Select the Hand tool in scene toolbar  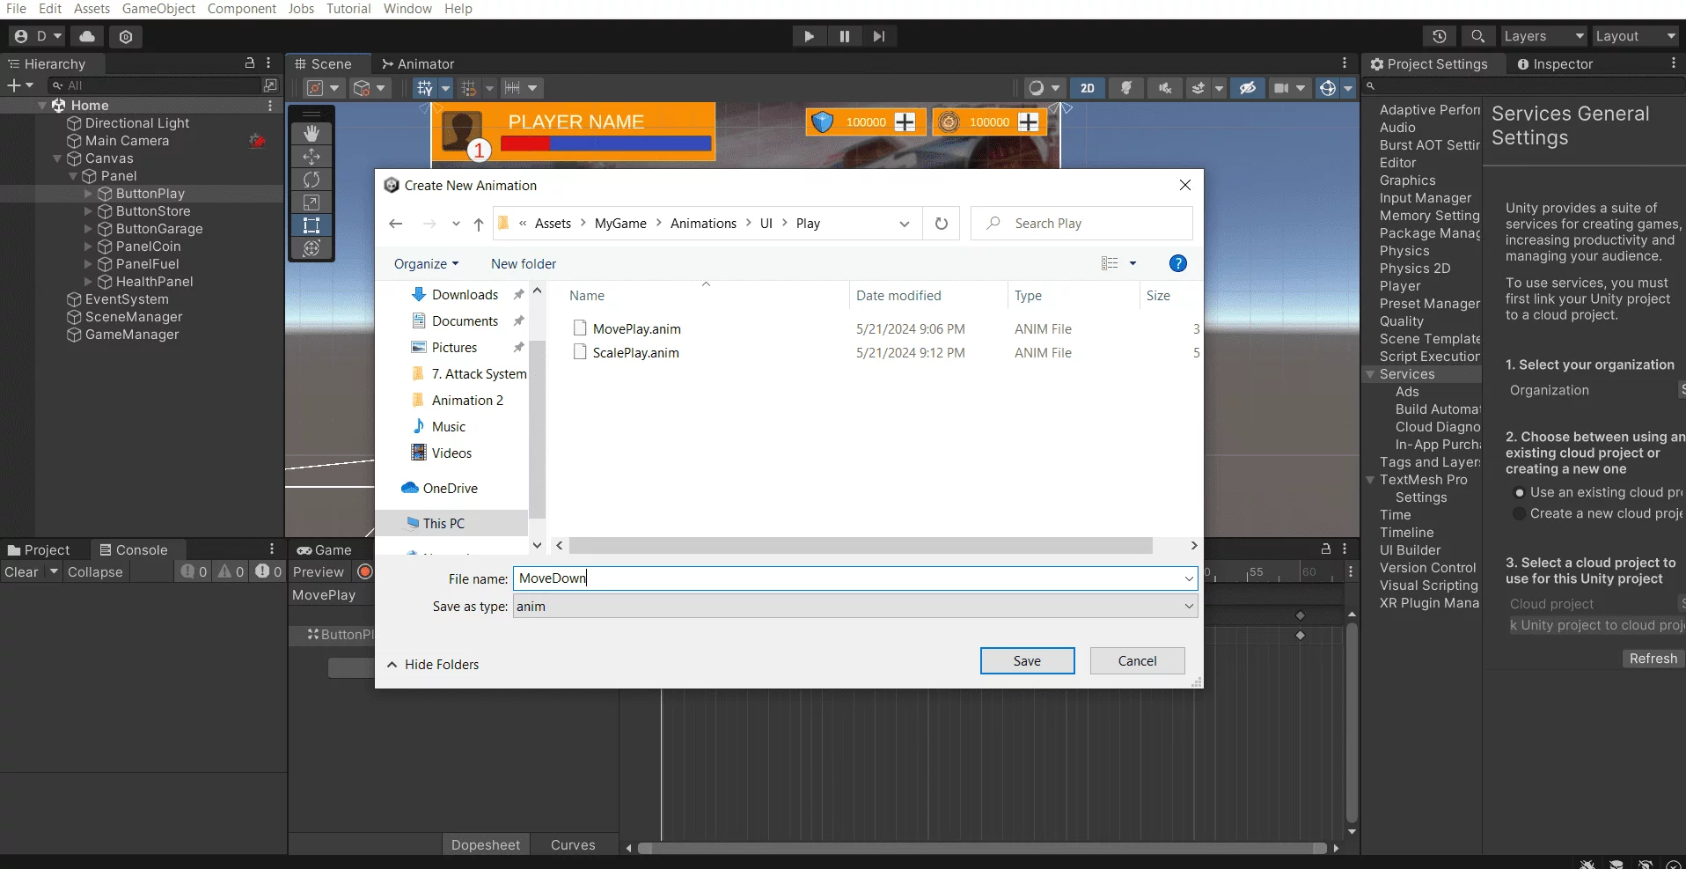click(312, 133)
